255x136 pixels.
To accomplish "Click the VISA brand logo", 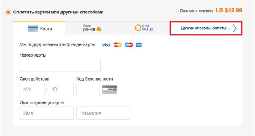I will click(x=106, y=45).
